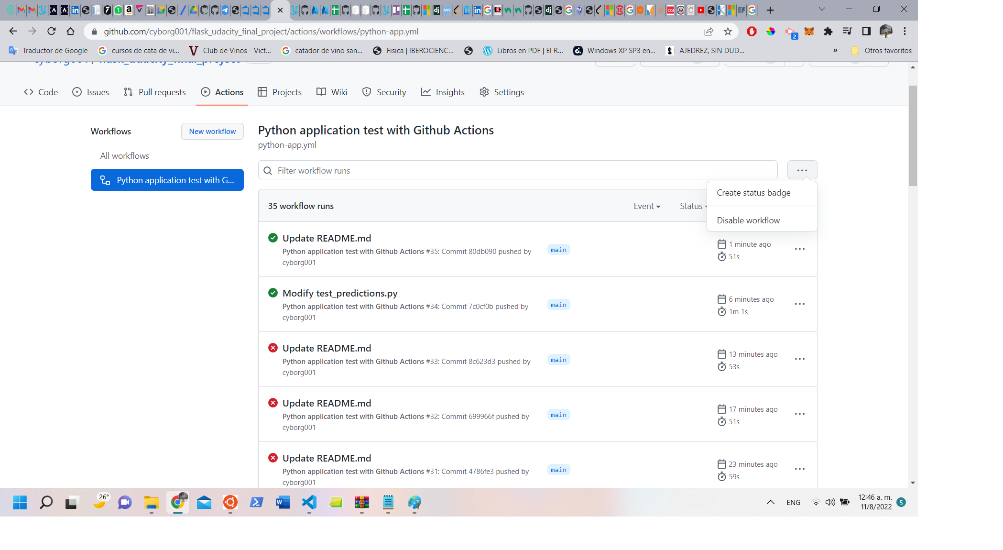
Task: Open the kebab menu on the Modify test_predictions.py run
Action: (799, 304)
